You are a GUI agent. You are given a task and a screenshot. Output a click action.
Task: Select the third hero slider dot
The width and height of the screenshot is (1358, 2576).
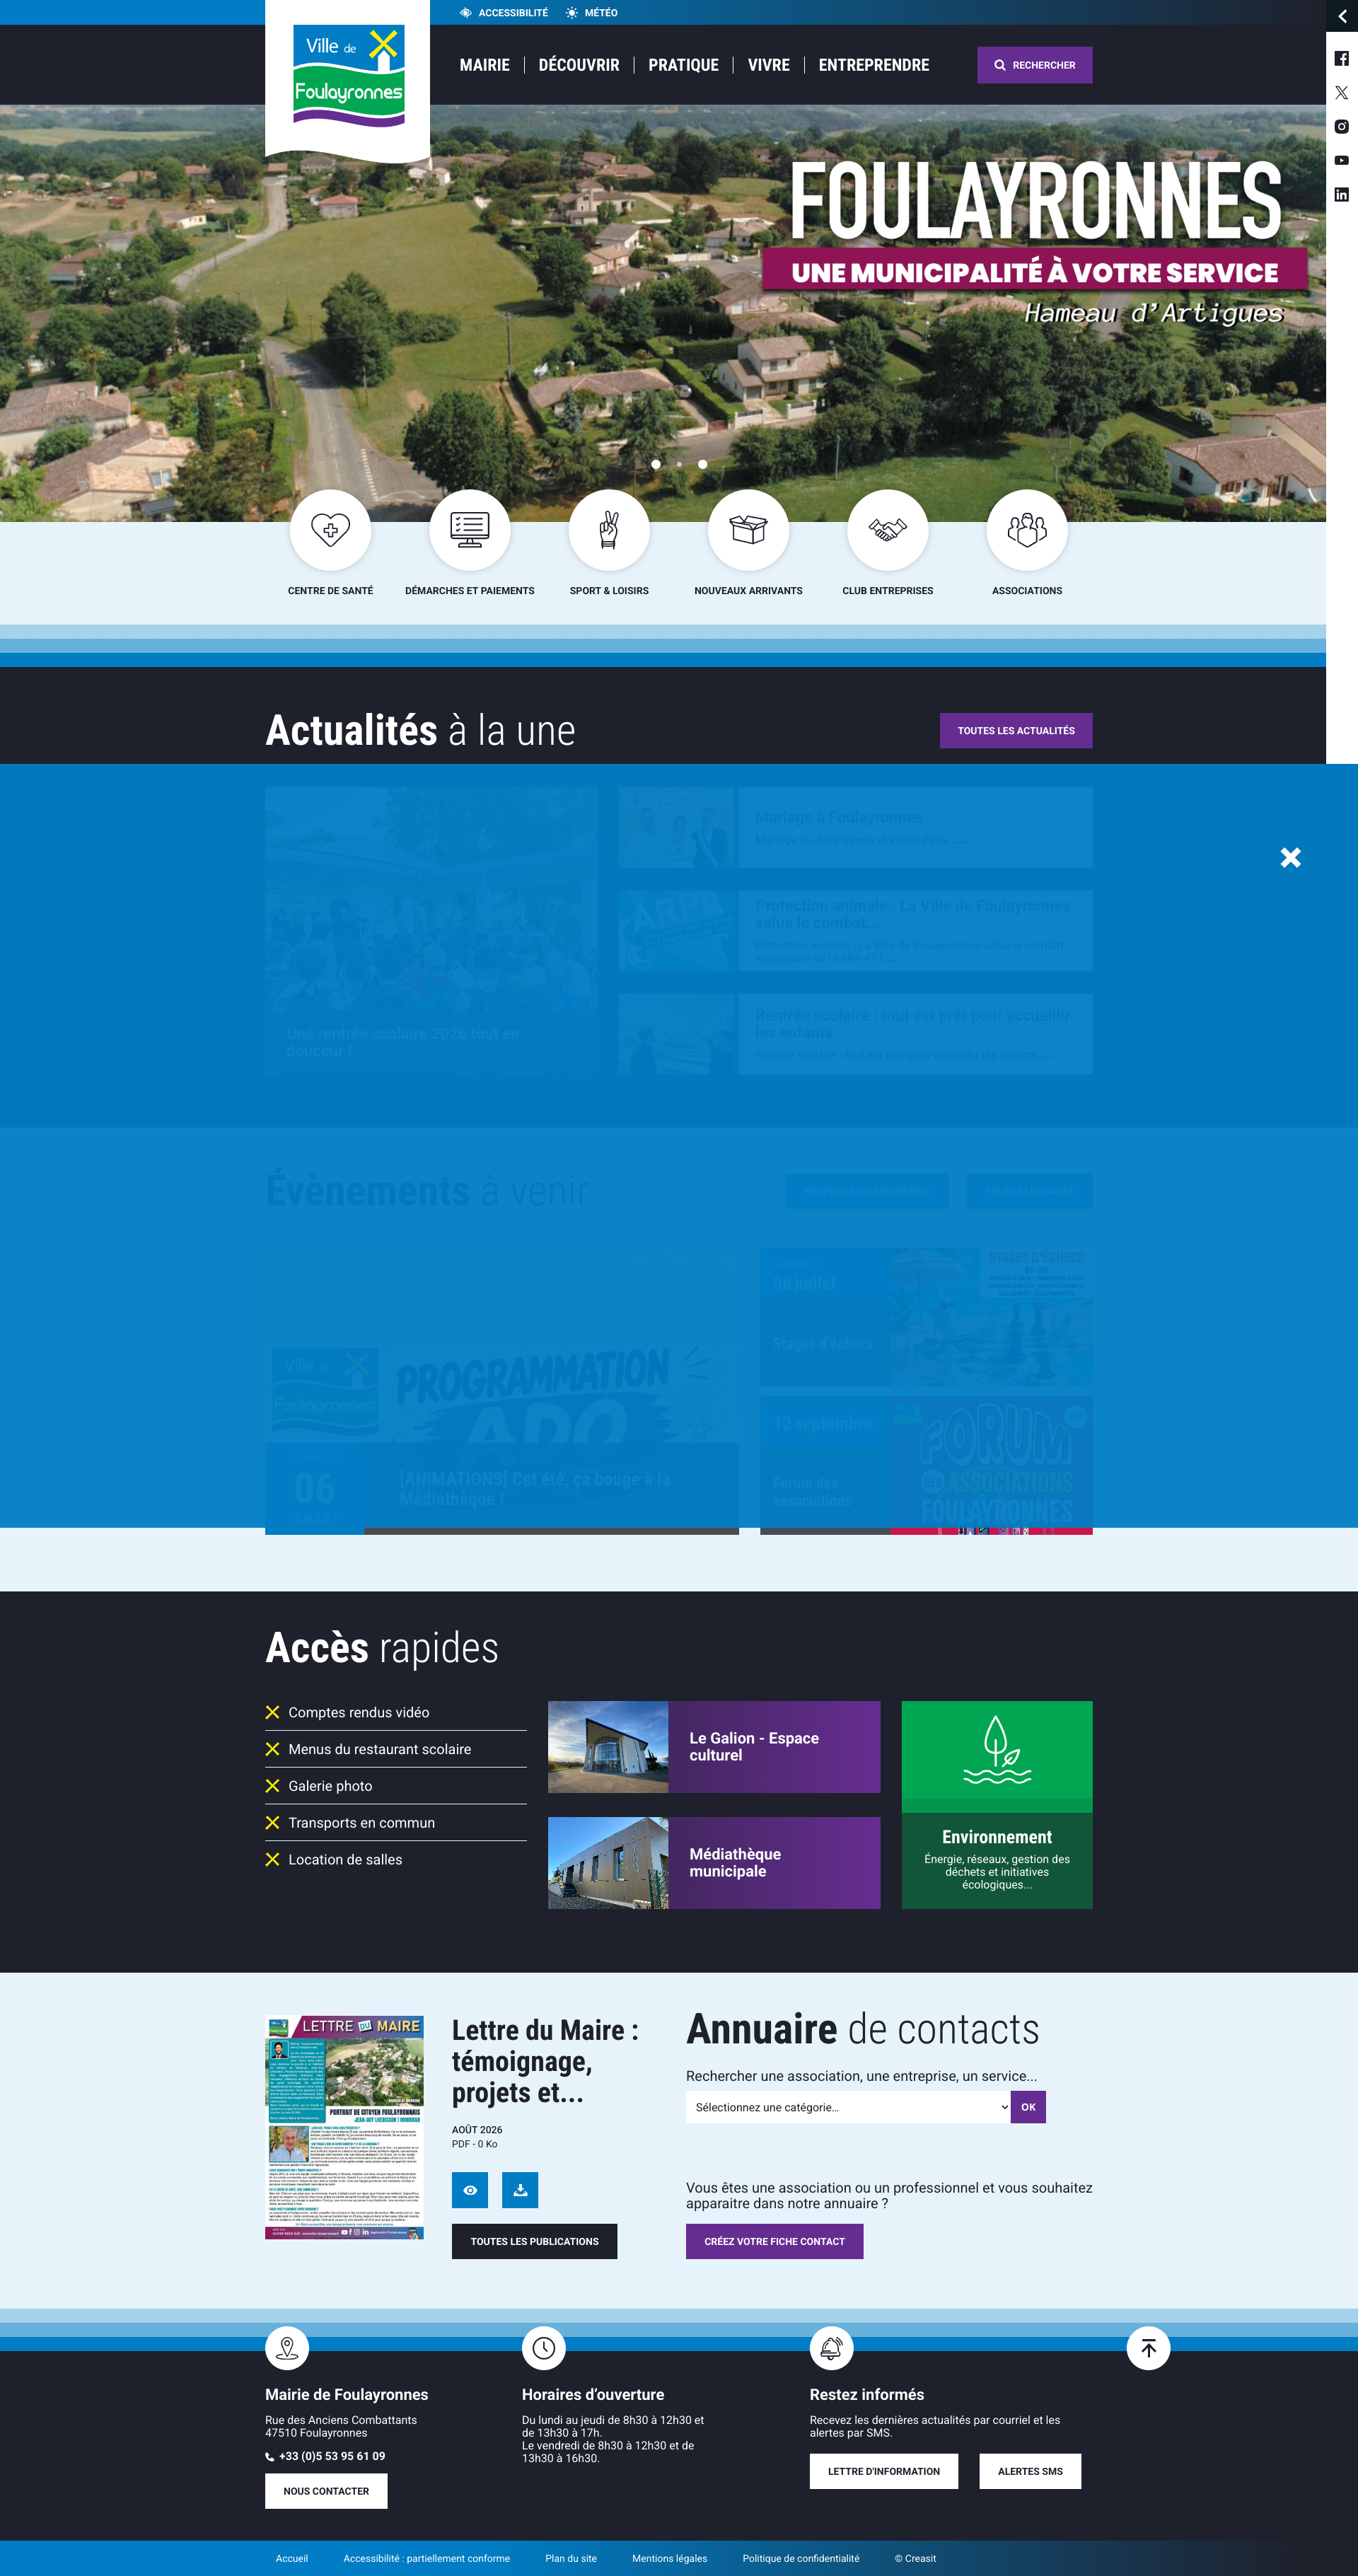coord(703,464)
